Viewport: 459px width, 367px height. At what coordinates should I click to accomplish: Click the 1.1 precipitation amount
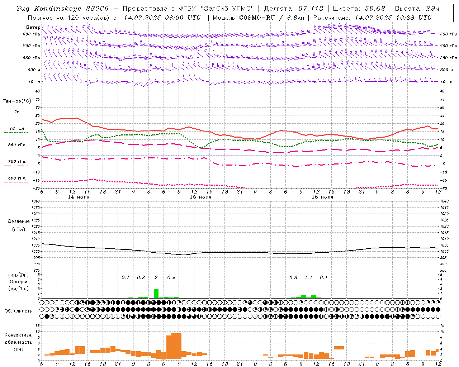coord(308,277)
